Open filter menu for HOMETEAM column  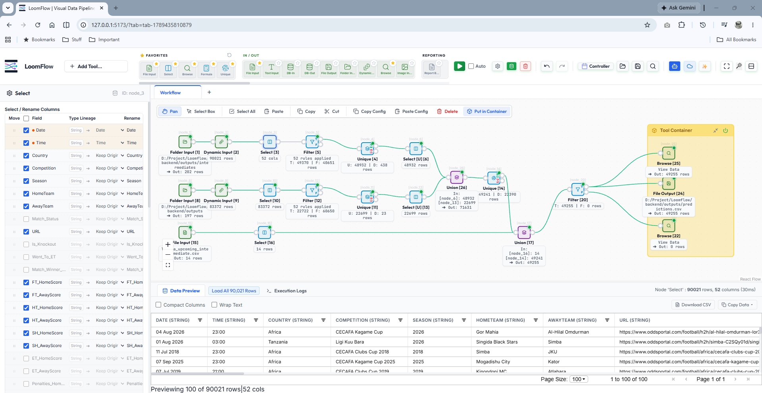click(x=536, y=320)
